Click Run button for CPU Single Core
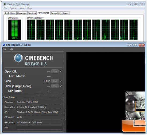Screen dimensions: 147x135 point(55,86)
